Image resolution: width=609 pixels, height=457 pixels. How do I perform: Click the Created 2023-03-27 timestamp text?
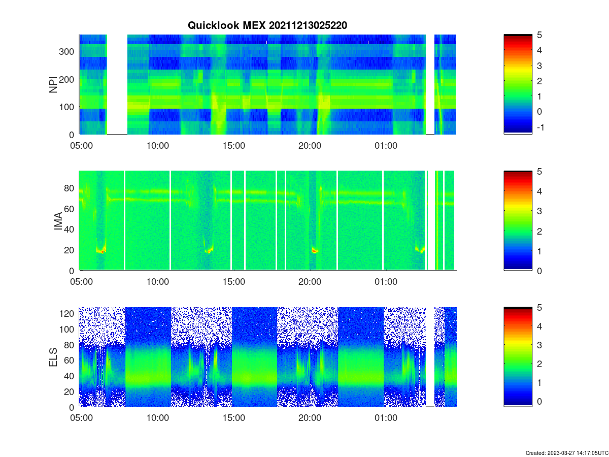point(566,452)
